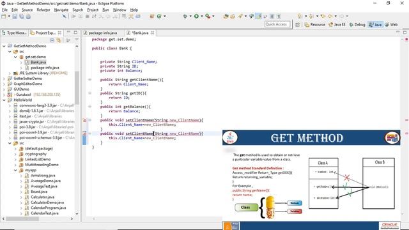Collapse the myapp package node
Viewport: 409px width, 230px height.
[15, 171]
